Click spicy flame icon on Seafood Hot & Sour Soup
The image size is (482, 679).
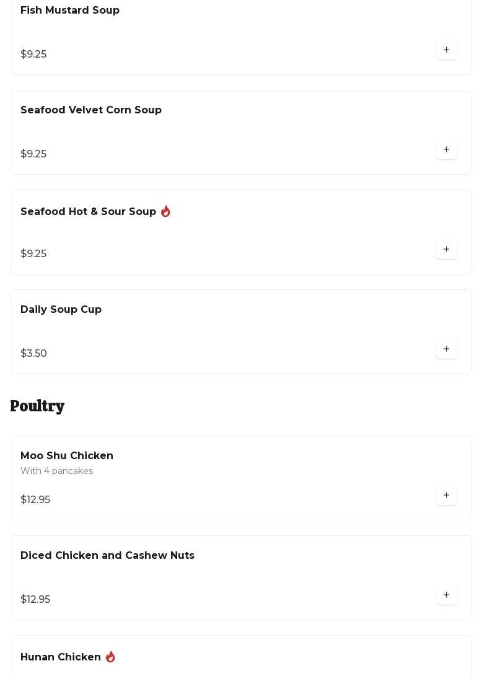pyautogui.click(x=165, y=212)
